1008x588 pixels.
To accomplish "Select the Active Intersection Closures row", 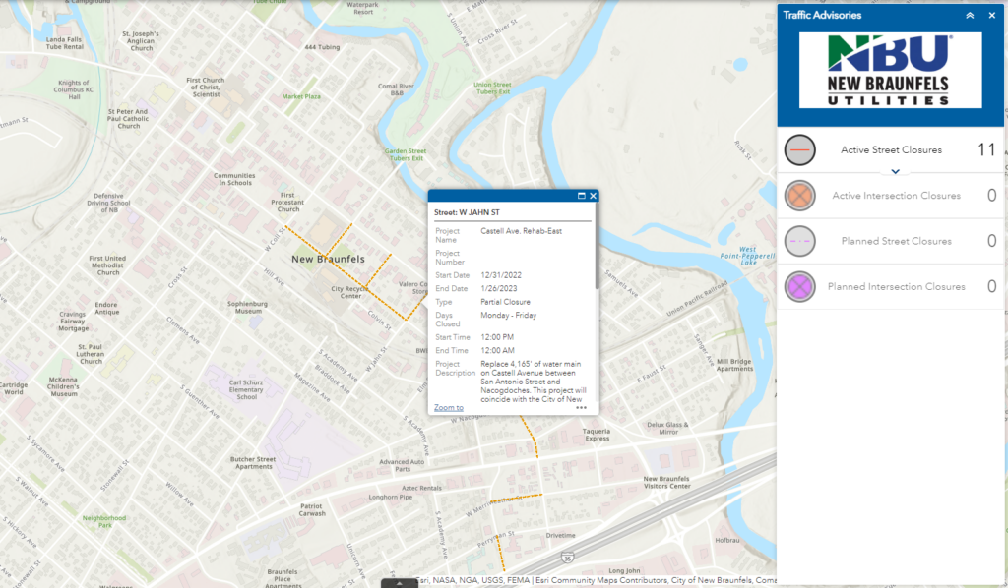I will coord(890,196).
